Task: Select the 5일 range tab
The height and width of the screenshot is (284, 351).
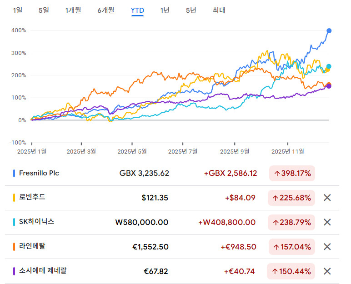Action: coord(44,10)
